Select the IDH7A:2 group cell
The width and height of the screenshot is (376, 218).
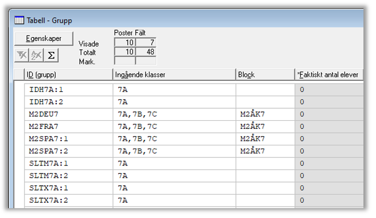tap(69, 102)
